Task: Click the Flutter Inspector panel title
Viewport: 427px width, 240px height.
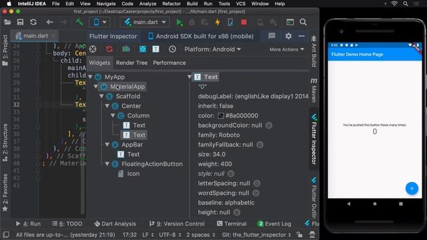Action: (x=113, y=36)
